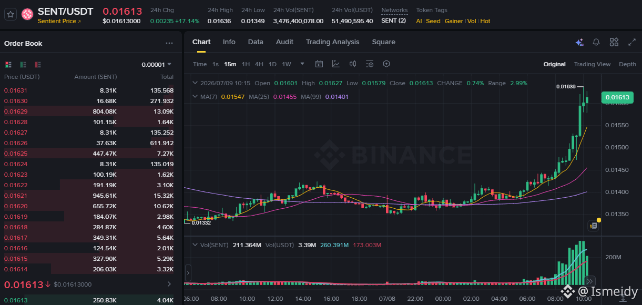This screenshot has height=305, width=642.
Task: Click MA(99) value 0.01401
Action: (338, 97)
